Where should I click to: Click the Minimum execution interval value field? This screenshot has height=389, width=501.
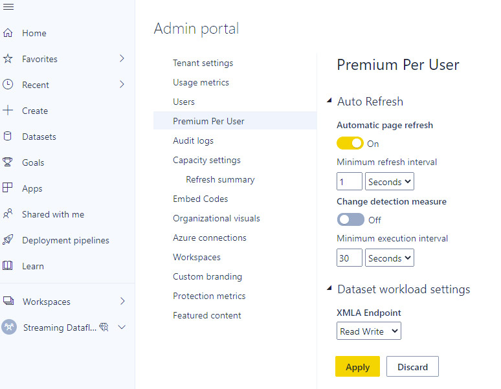(x=350, y=258)
